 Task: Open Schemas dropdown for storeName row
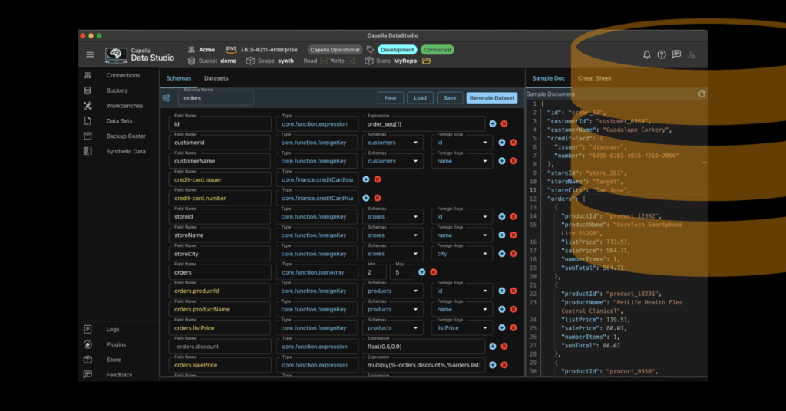click(x=392, y=235)
